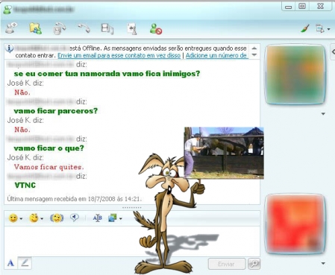
Task: Collapse the display picture side panel
Action: point(333,52)
